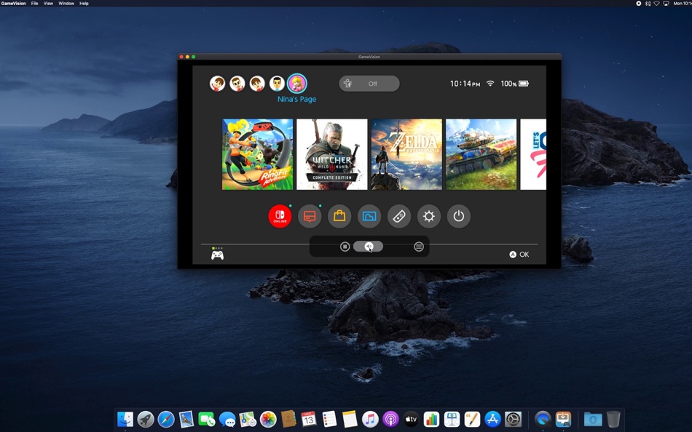Click the Nina's Page label
This screenshot has width=692, height=432.
pos(296,99)
